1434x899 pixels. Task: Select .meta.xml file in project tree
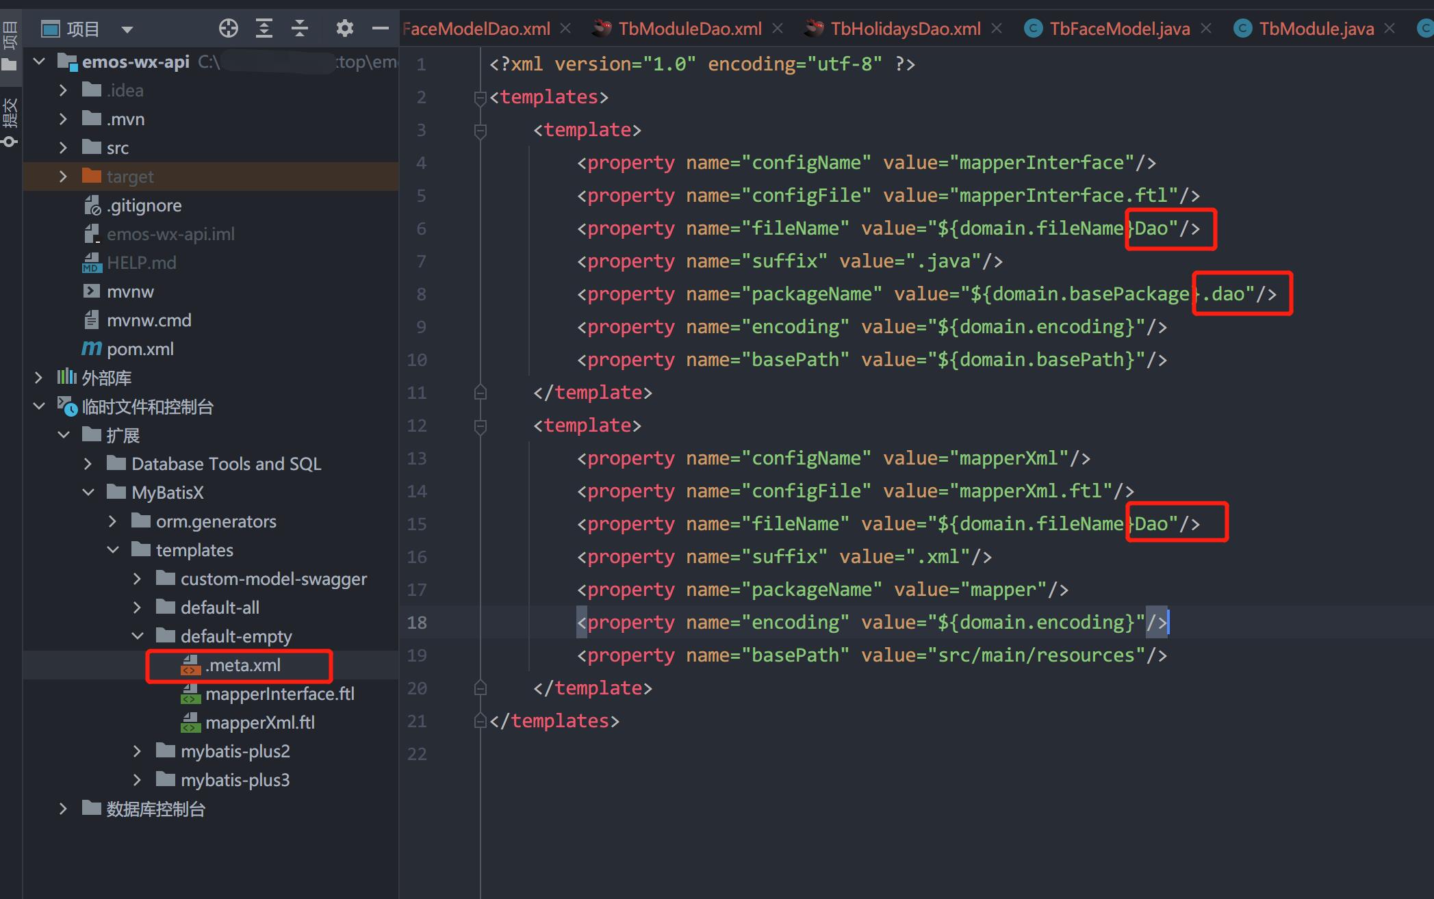(x=243, y=665)
